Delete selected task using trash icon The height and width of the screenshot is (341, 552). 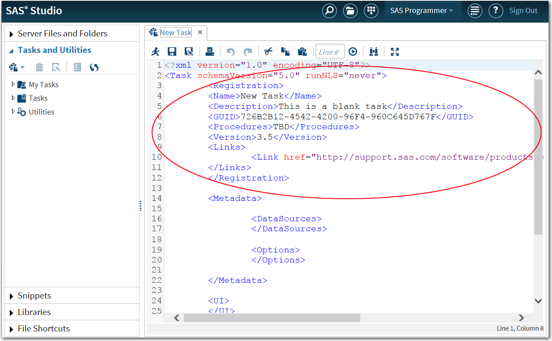(39, 67)
